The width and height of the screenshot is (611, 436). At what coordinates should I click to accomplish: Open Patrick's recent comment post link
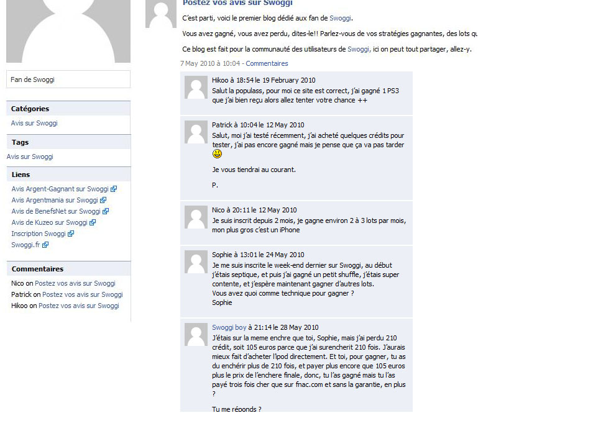coord(83,294)
